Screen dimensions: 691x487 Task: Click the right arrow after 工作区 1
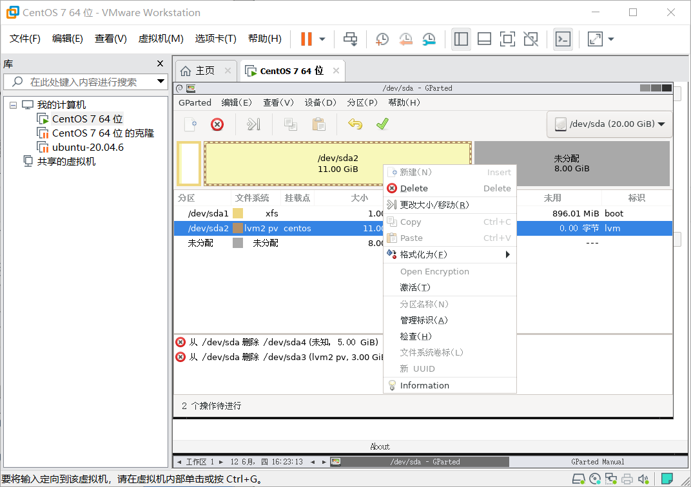click(x=221, y=462)
